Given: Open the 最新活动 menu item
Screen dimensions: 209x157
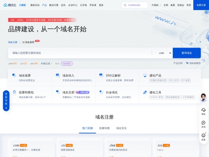Looking at the screenshot, I should pos(35,5).
